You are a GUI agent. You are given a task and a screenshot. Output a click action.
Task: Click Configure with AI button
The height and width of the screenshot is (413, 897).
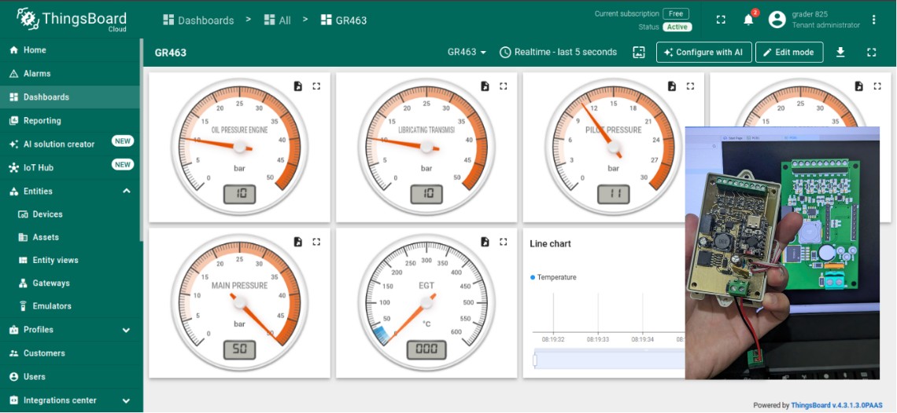703,52
